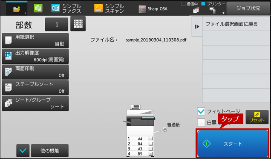Select paper tray 1 A4
271x159 pixels.
point(140,139)
